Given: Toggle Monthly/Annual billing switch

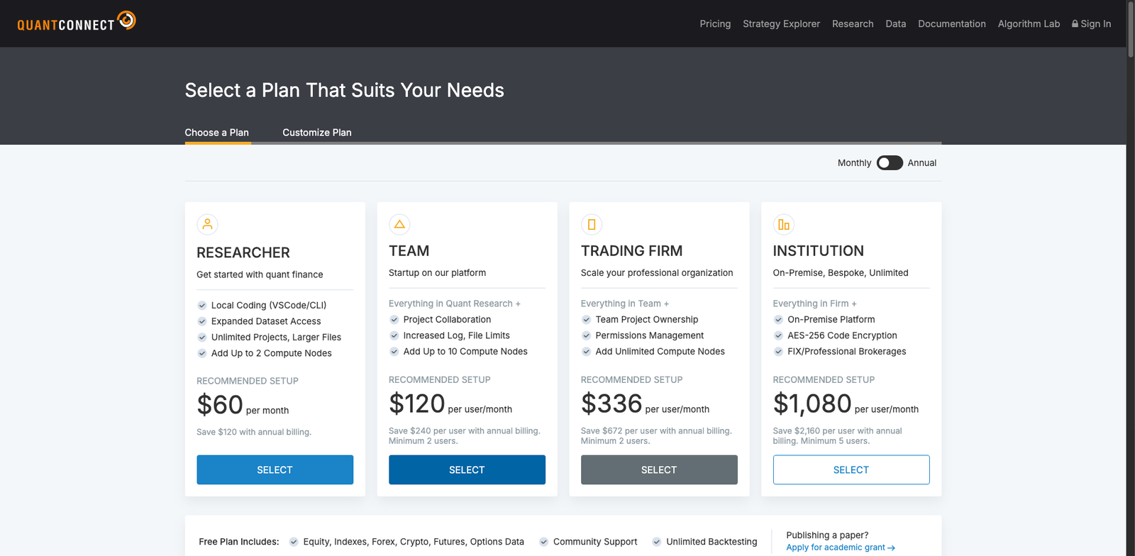Looking at the screenshot, I should [890, 163].
